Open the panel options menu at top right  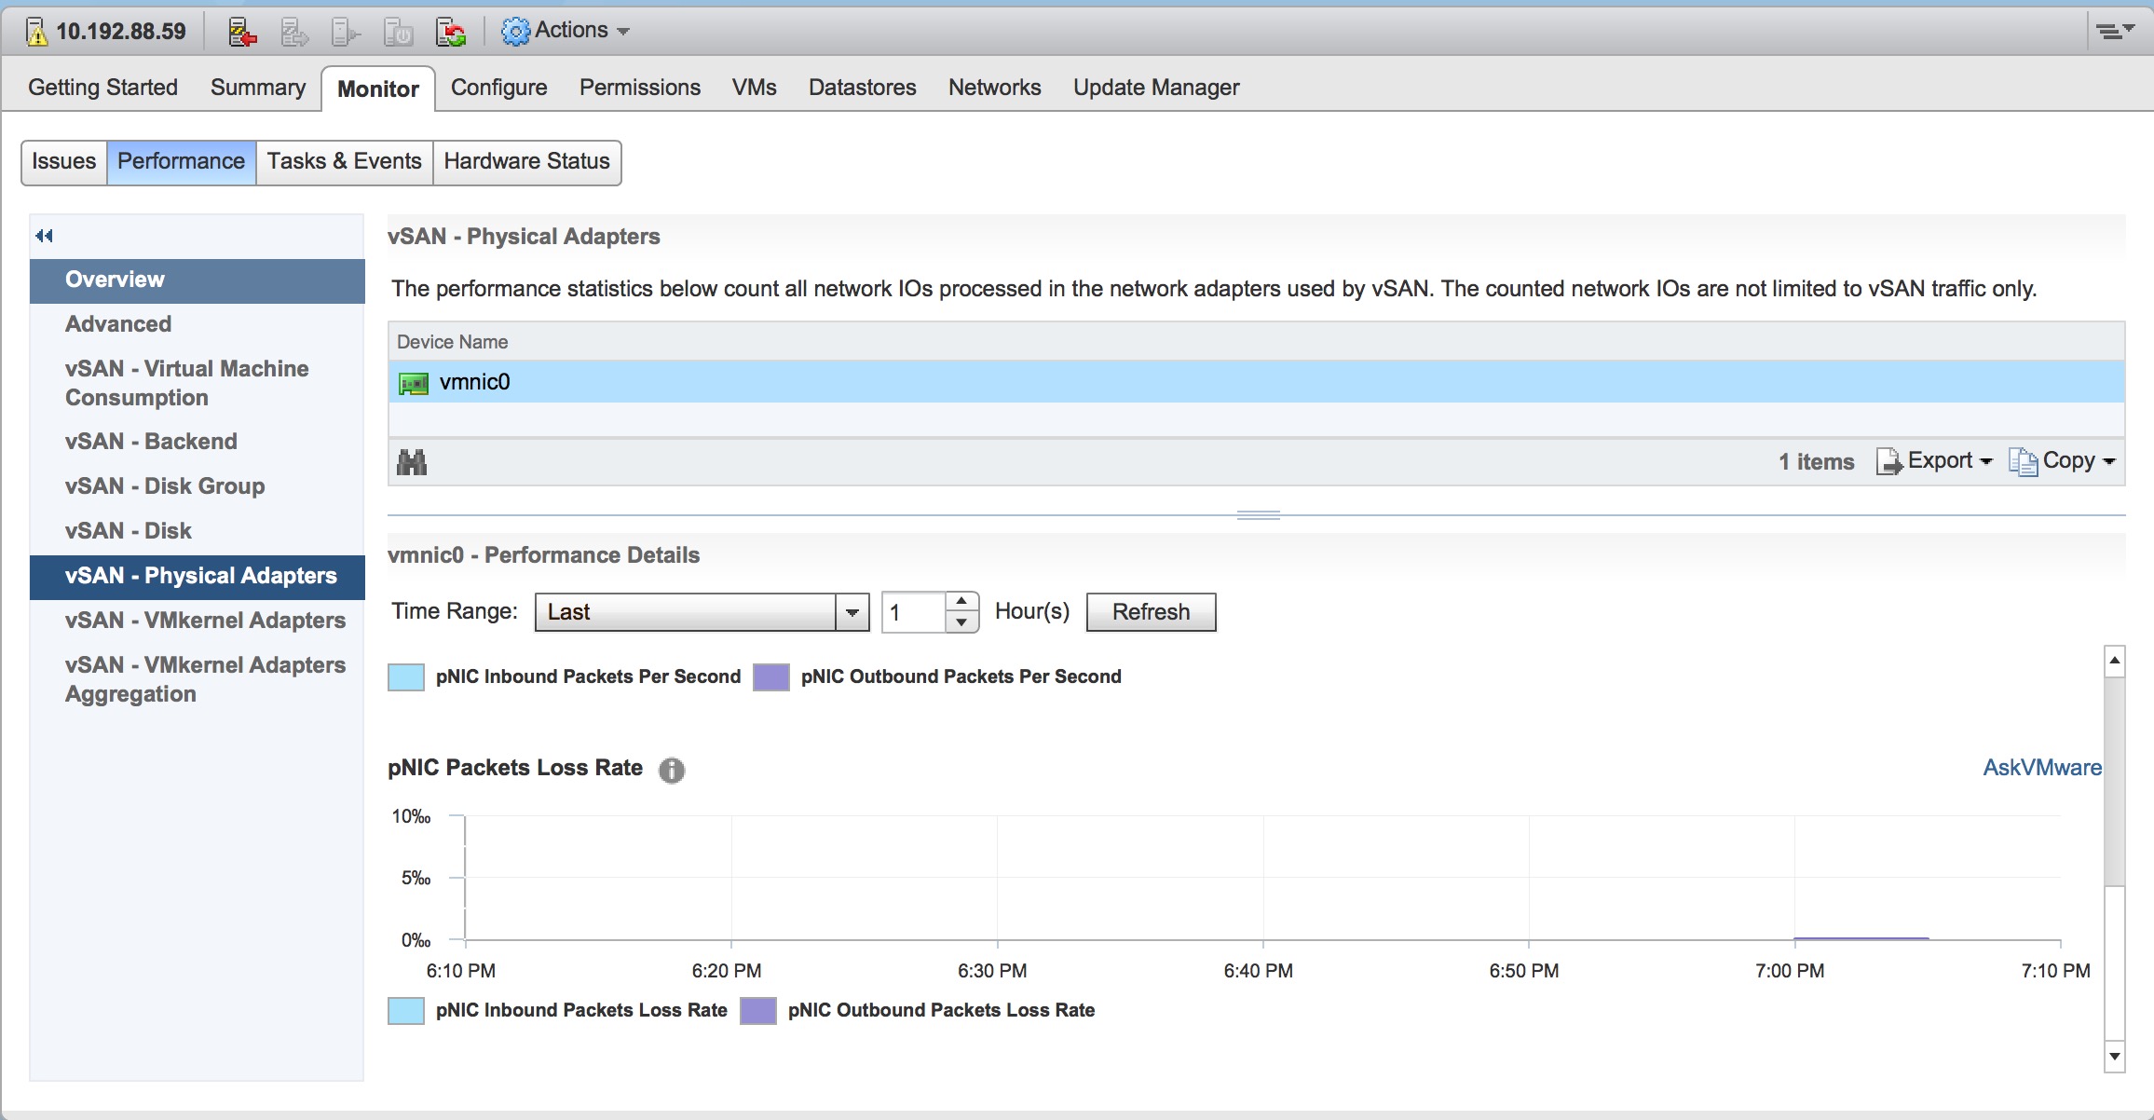point(2115,31)
